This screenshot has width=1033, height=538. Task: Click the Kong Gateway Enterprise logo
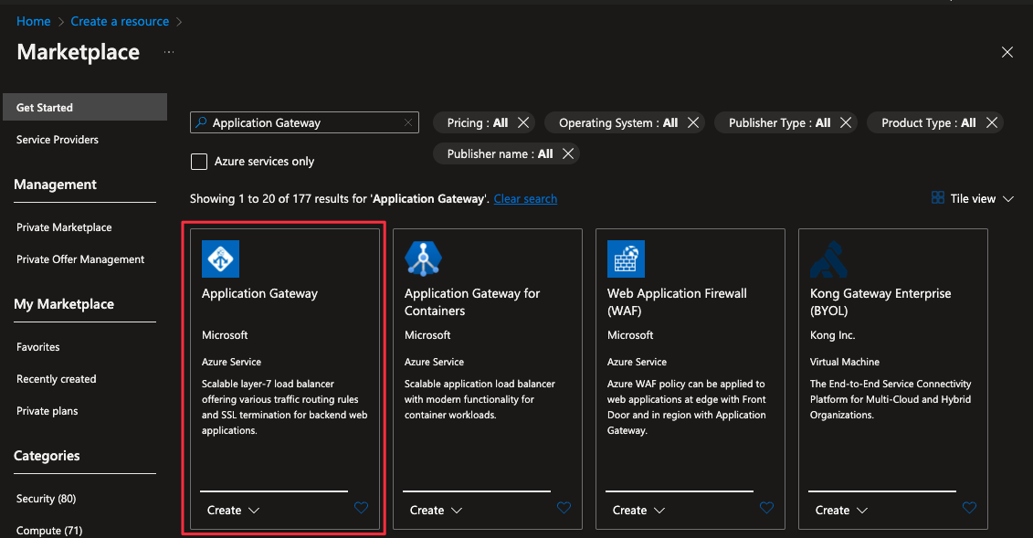coord(828,258)
